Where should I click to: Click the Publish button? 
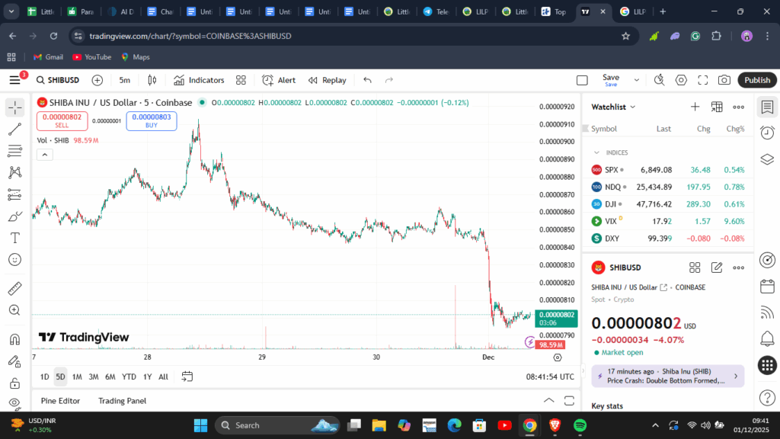point(756,80)
